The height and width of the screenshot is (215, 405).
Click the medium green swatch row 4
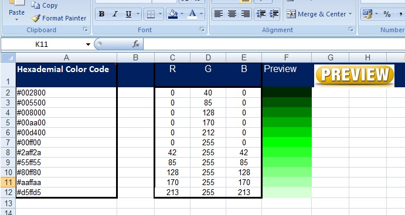pyautogui.click(x=287, y=112)
